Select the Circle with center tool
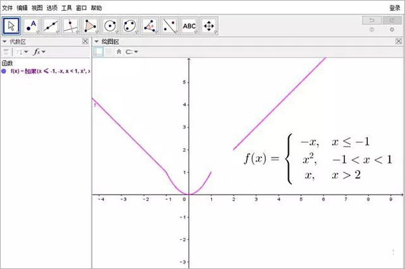Image resolution: width=405 pixels, height=269 pixels. point(110,26)
